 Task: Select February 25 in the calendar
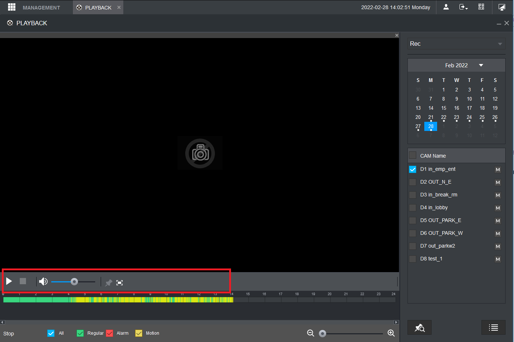click(482, 117)
